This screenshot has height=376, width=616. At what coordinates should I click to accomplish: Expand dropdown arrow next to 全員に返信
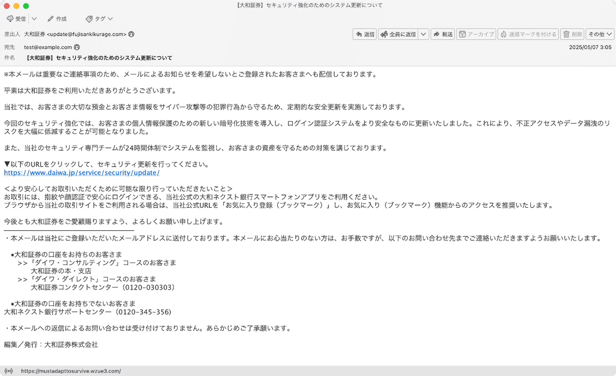(x=423, y=34)
